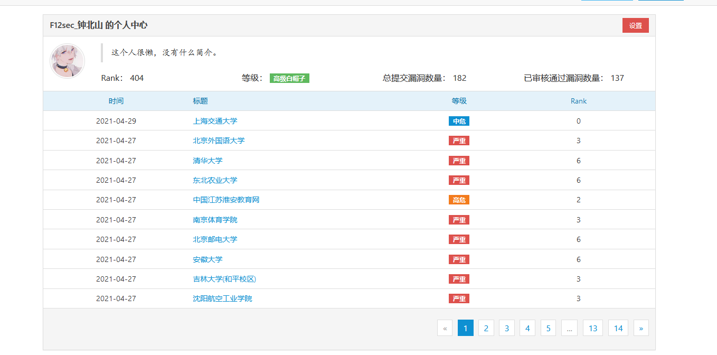Click the date in the 清华大学 row
The width and height of the screenshot is (717, 355).
116,161
